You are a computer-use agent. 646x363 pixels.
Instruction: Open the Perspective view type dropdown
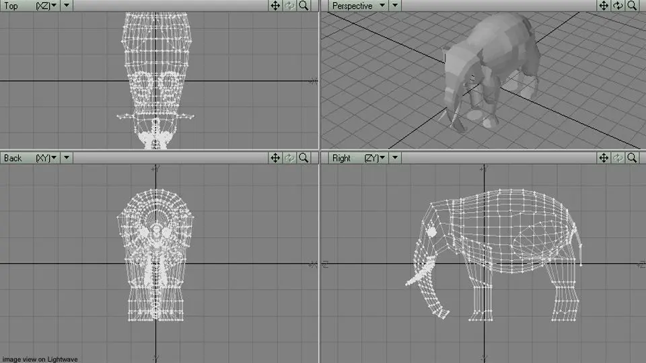(359, 6)
